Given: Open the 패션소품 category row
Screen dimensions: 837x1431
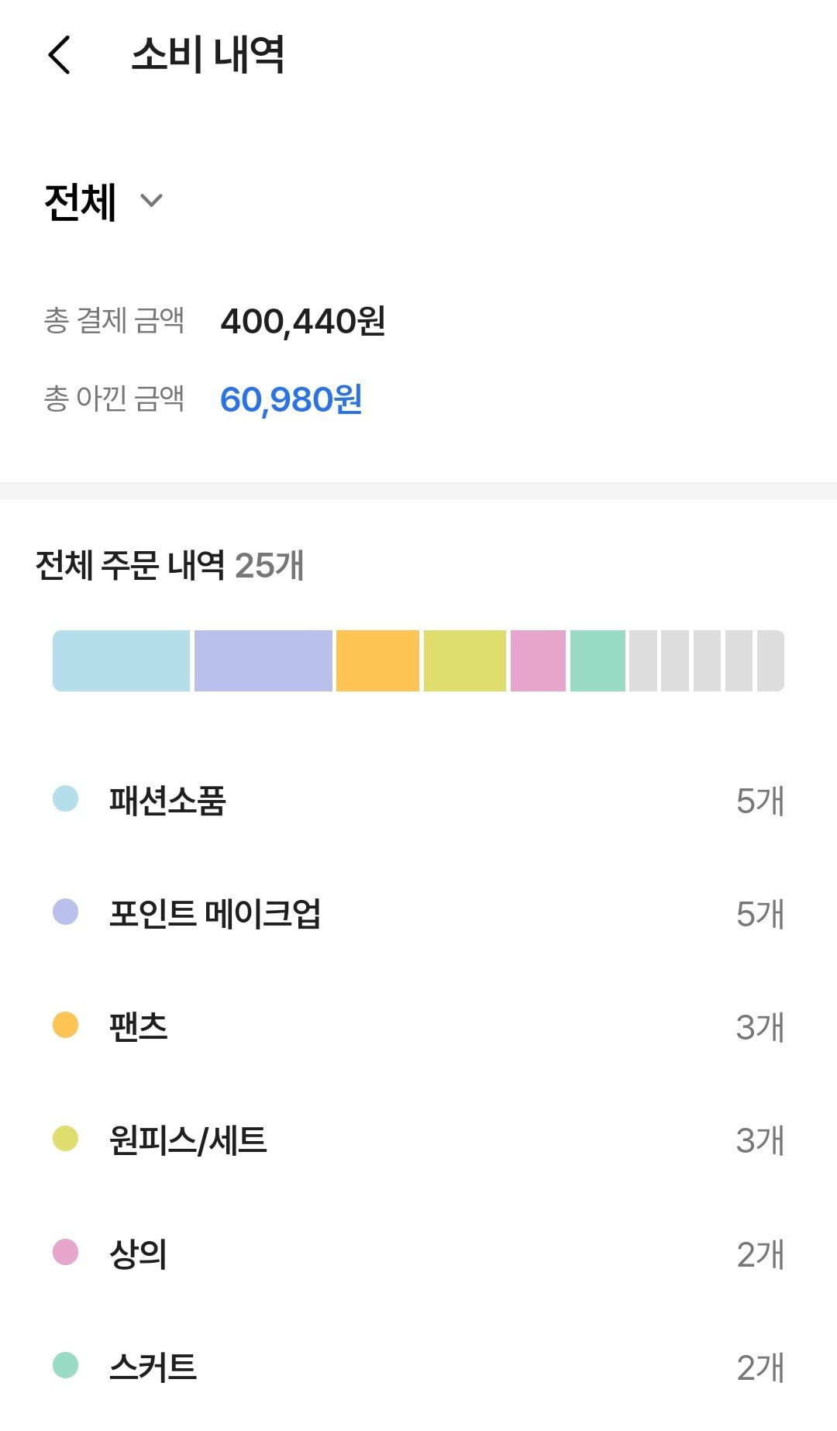Looking at the screenshot, I should [418, 801].
